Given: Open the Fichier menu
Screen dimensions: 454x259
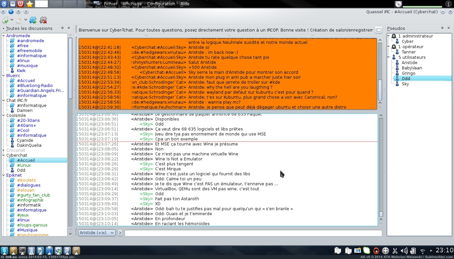Looking at the screenshot, I should point(110,4).
